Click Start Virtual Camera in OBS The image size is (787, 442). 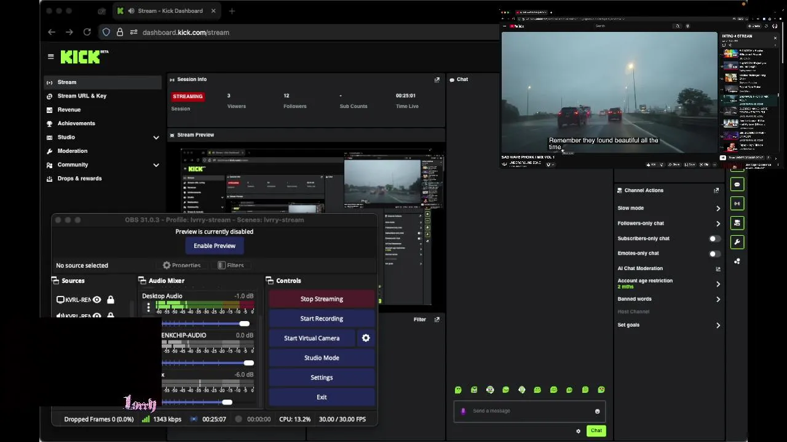312,338
